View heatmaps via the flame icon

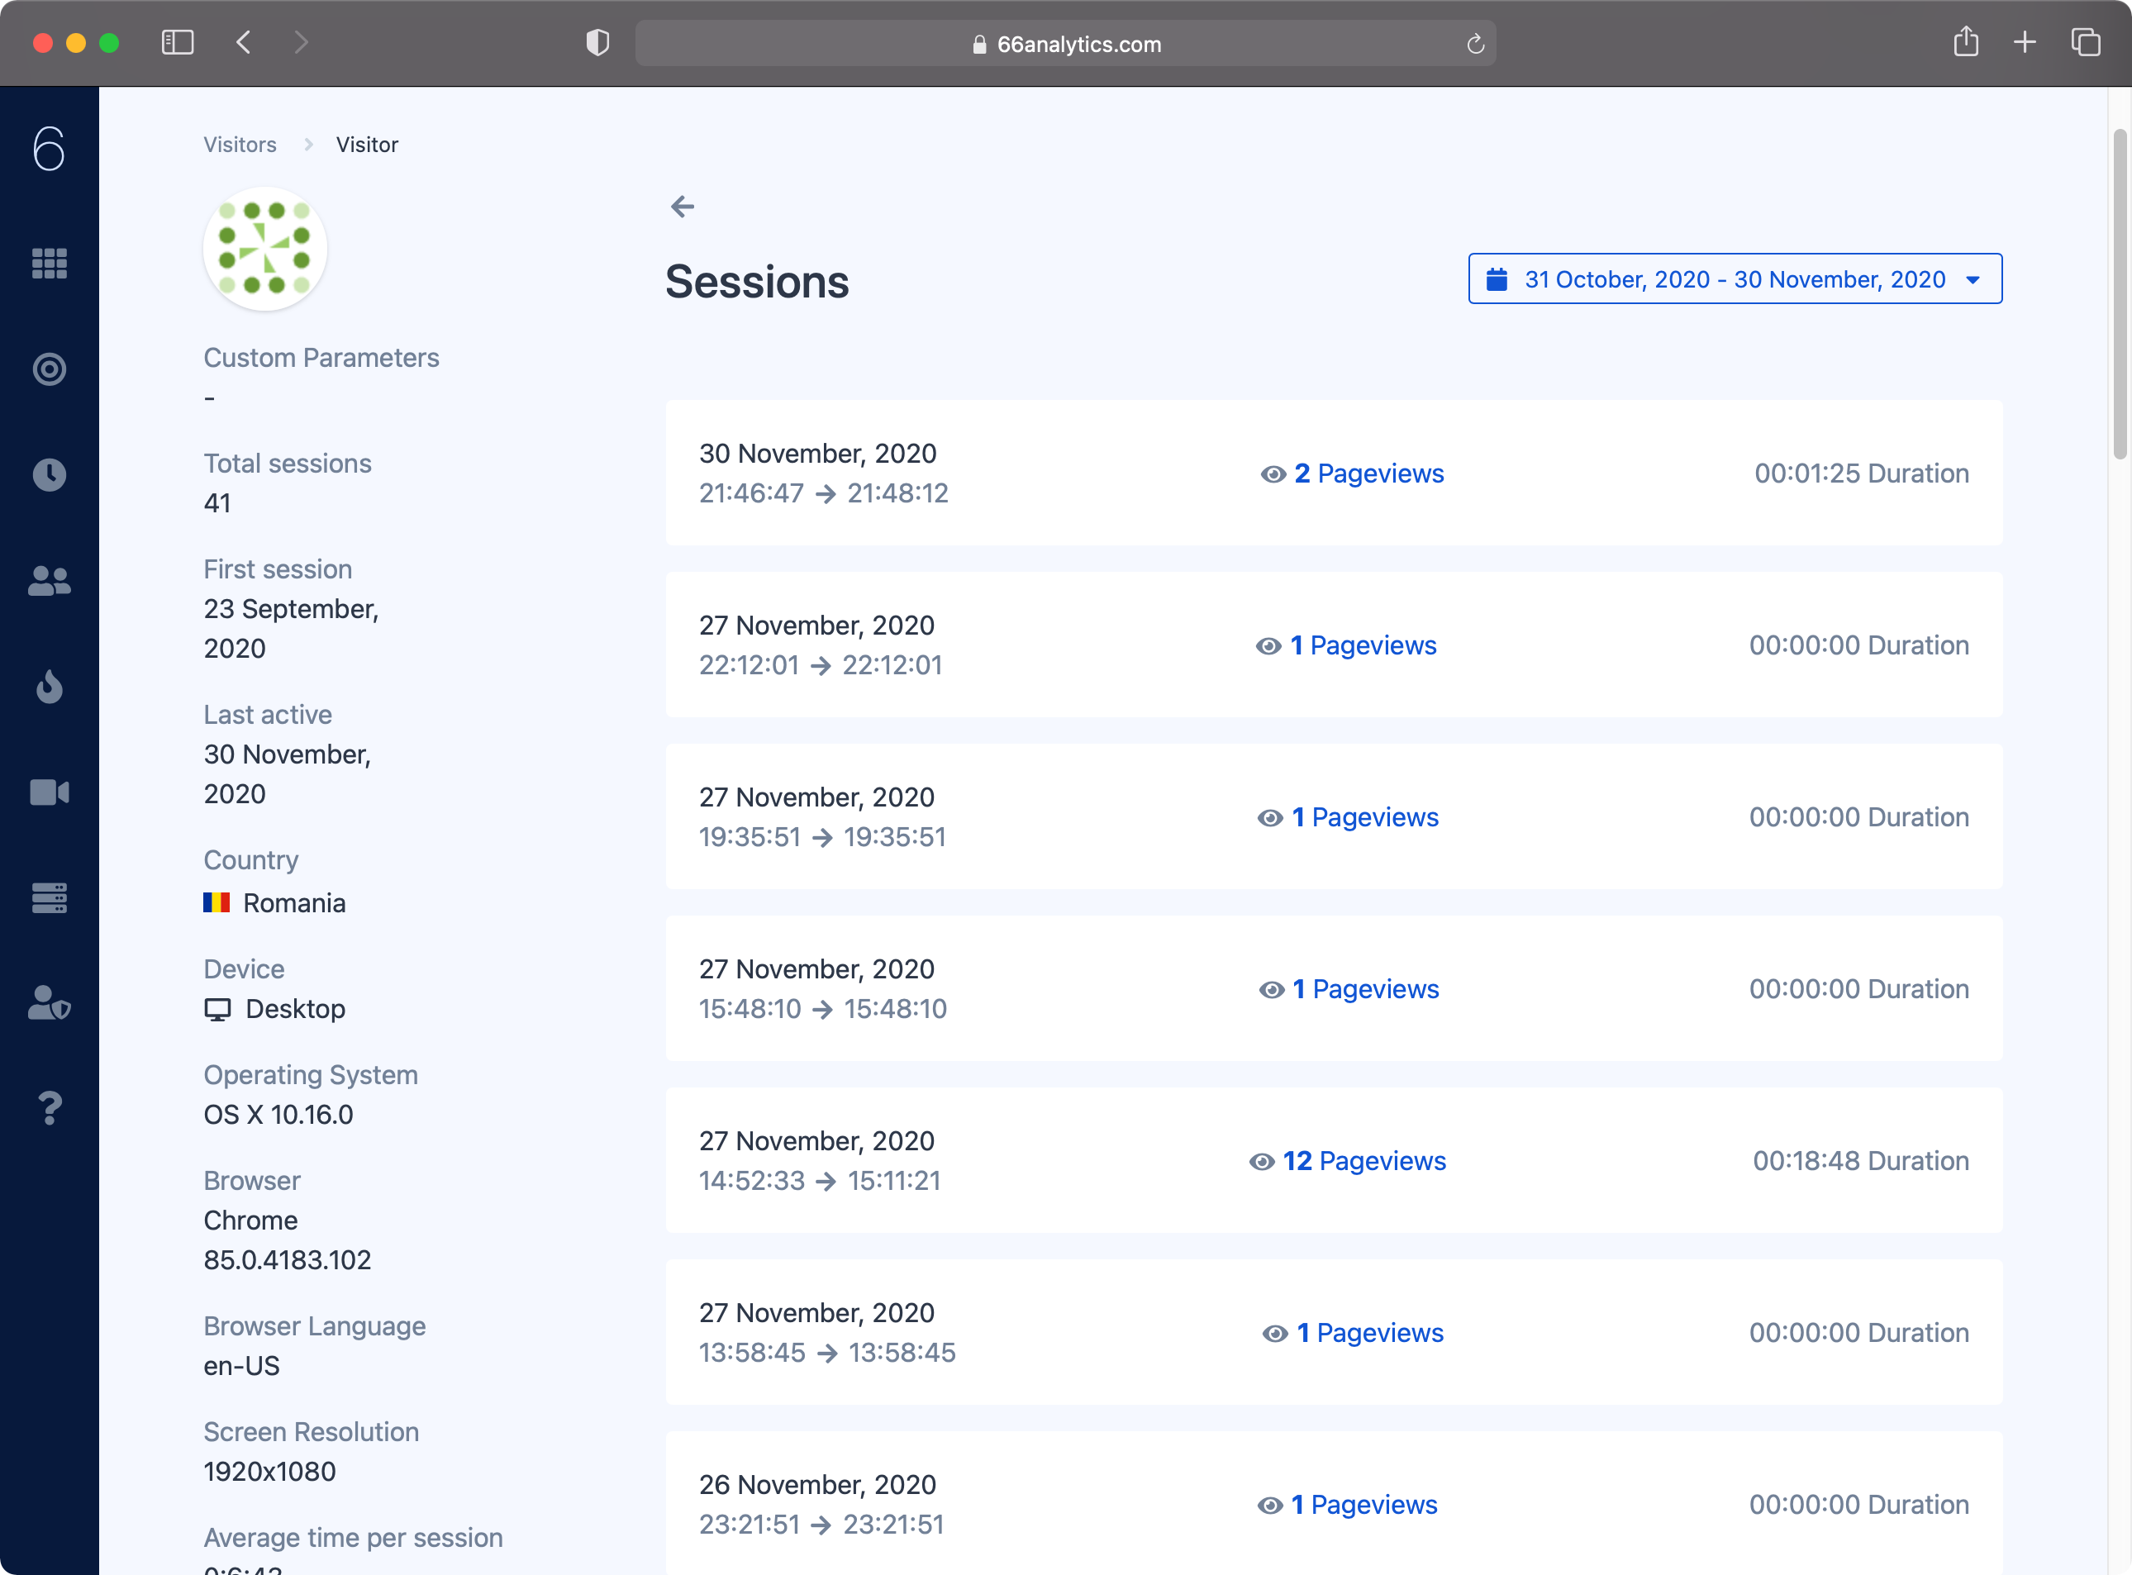pos(49,688)
